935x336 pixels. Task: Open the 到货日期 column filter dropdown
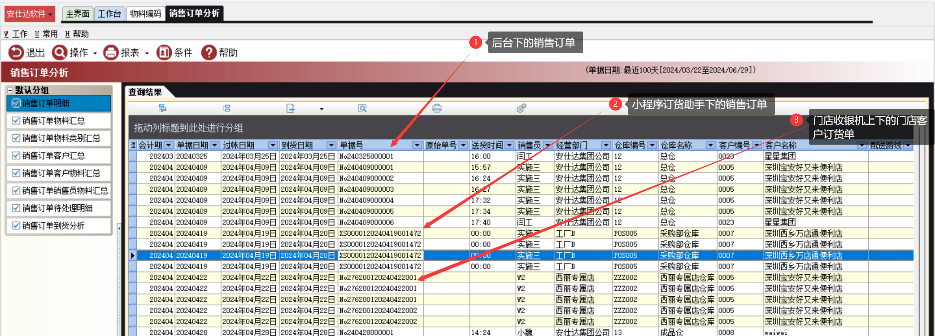(x=331, y=146)
